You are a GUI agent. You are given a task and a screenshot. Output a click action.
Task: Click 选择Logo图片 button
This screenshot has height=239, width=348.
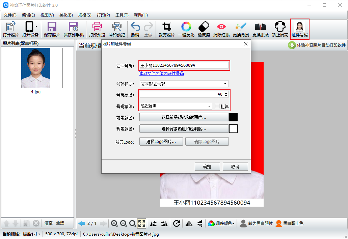(161, 142)
